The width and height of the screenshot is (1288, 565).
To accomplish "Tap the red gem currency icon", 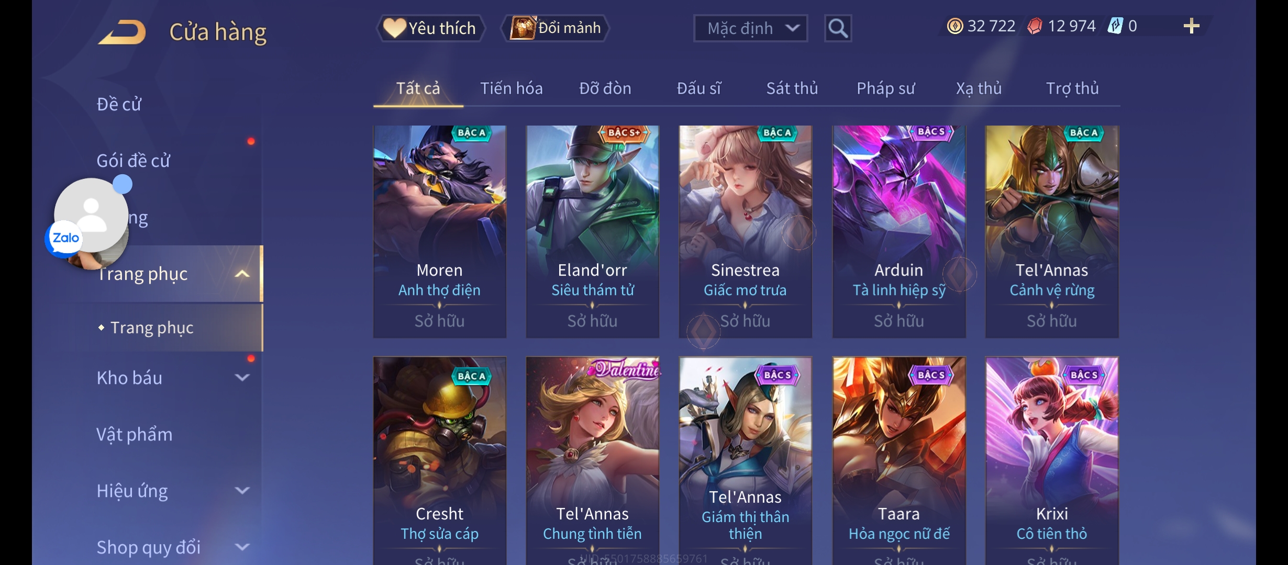I will pos(1035,26).
